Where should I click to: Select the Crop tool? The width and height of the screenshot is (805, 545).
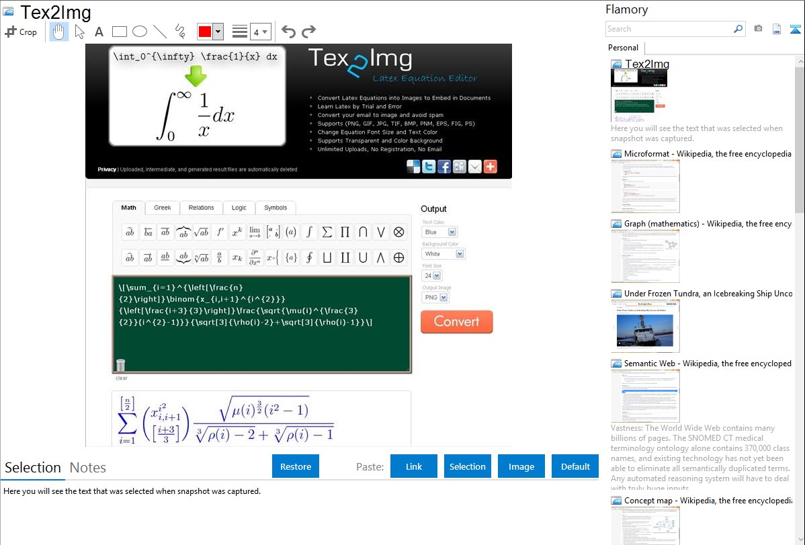pyautogui.click(x=21, y=32)
